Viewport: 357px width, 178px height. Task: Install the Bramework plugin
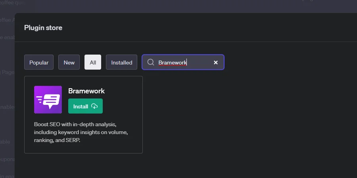(x=85, y=106)
